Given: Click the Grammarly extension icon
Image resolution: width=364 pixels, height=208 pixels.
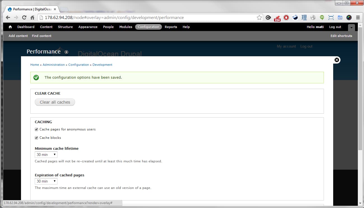Looking at the screenshot, I should 268,18.
